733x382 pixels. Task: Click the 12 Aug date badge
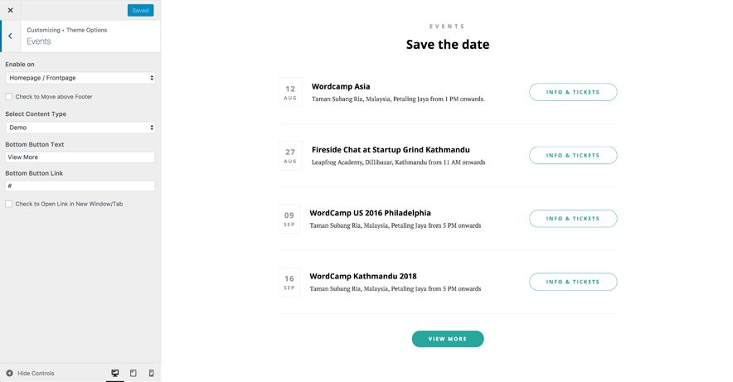pyautogui.click(x=290, y=92)
